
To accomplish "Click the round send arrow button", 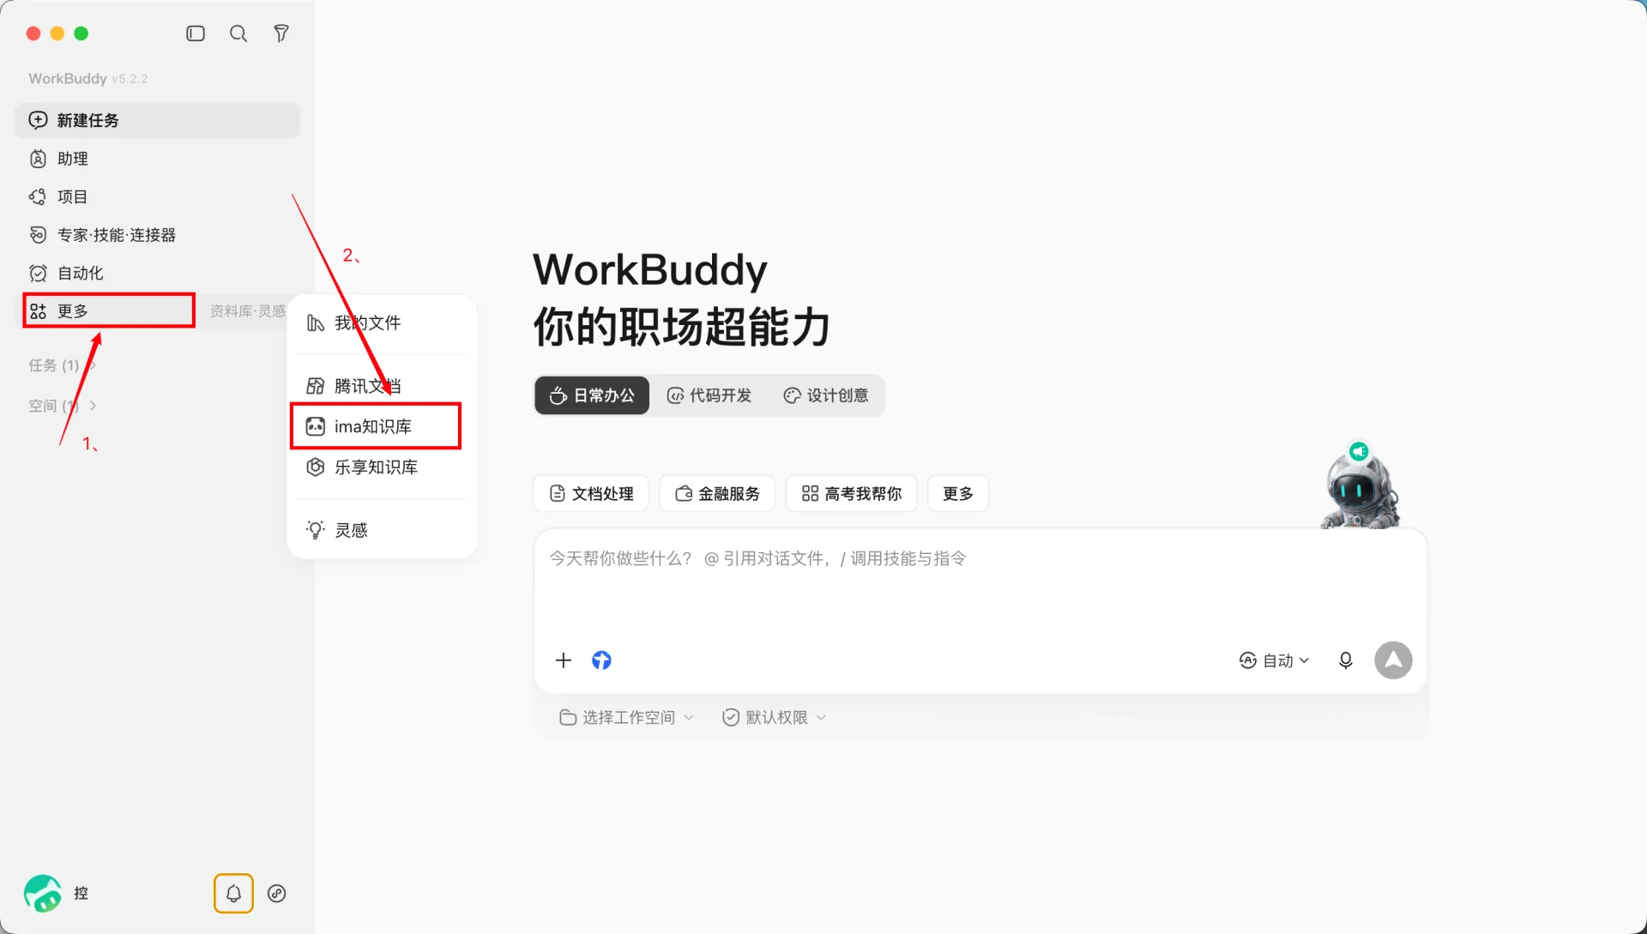I will coord(1393,660).
